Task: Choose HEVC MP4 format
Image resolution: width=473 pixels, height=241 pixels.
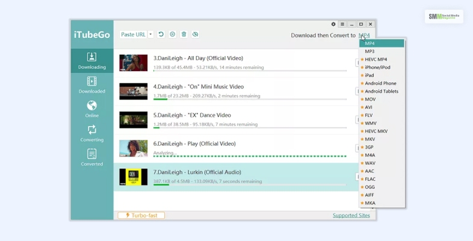Action: point(382,60)
